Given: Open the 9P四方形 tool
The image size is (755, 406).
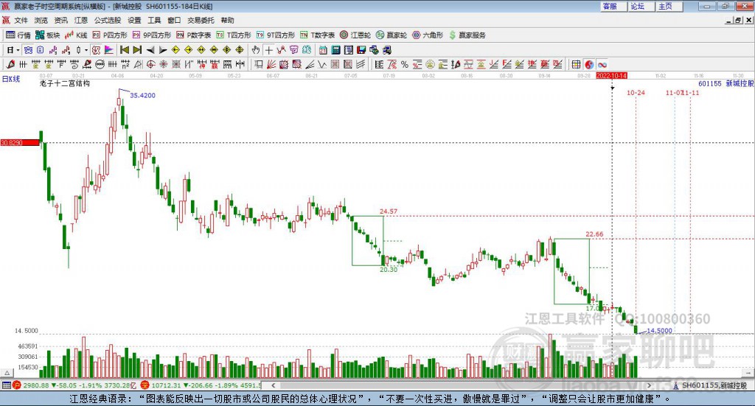Looking at the screenshot, I should coord(152,35).
